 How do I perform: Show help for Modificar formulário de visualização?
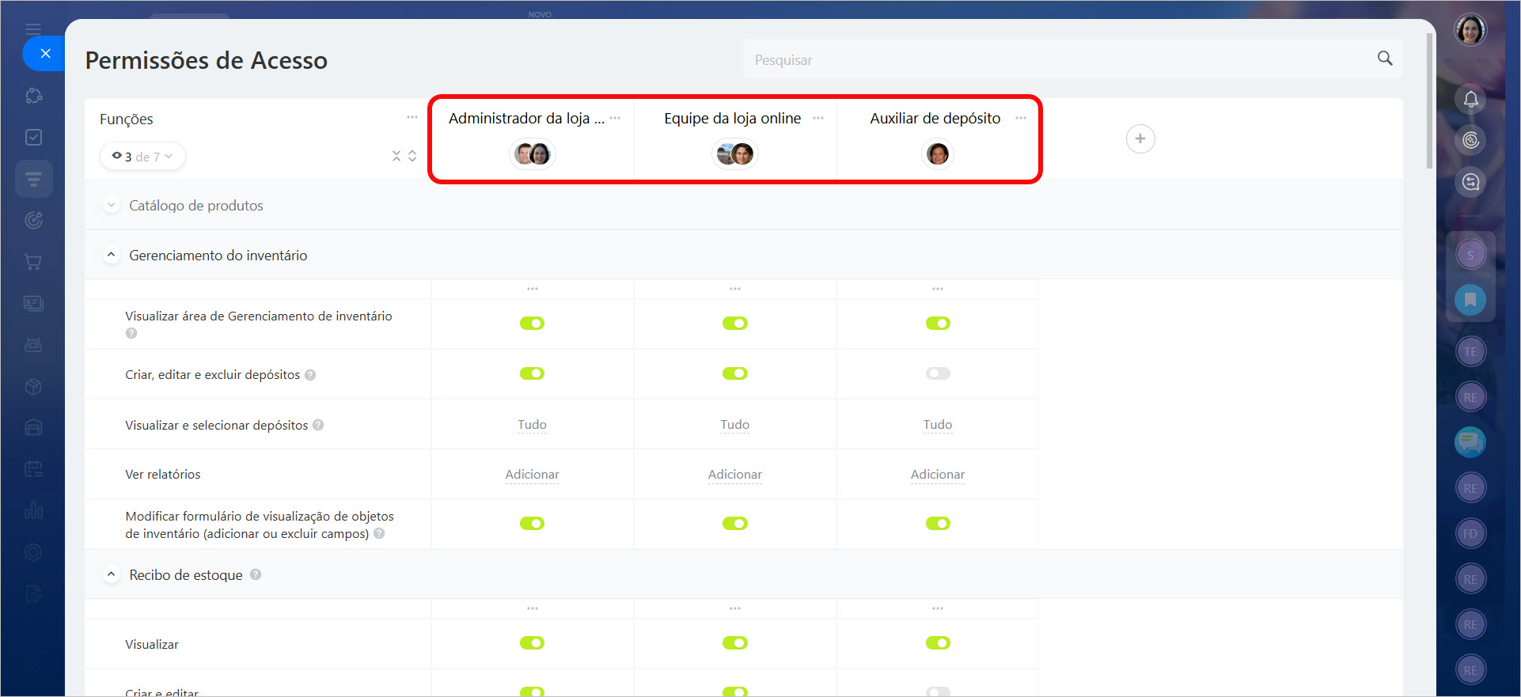[379, 533]
